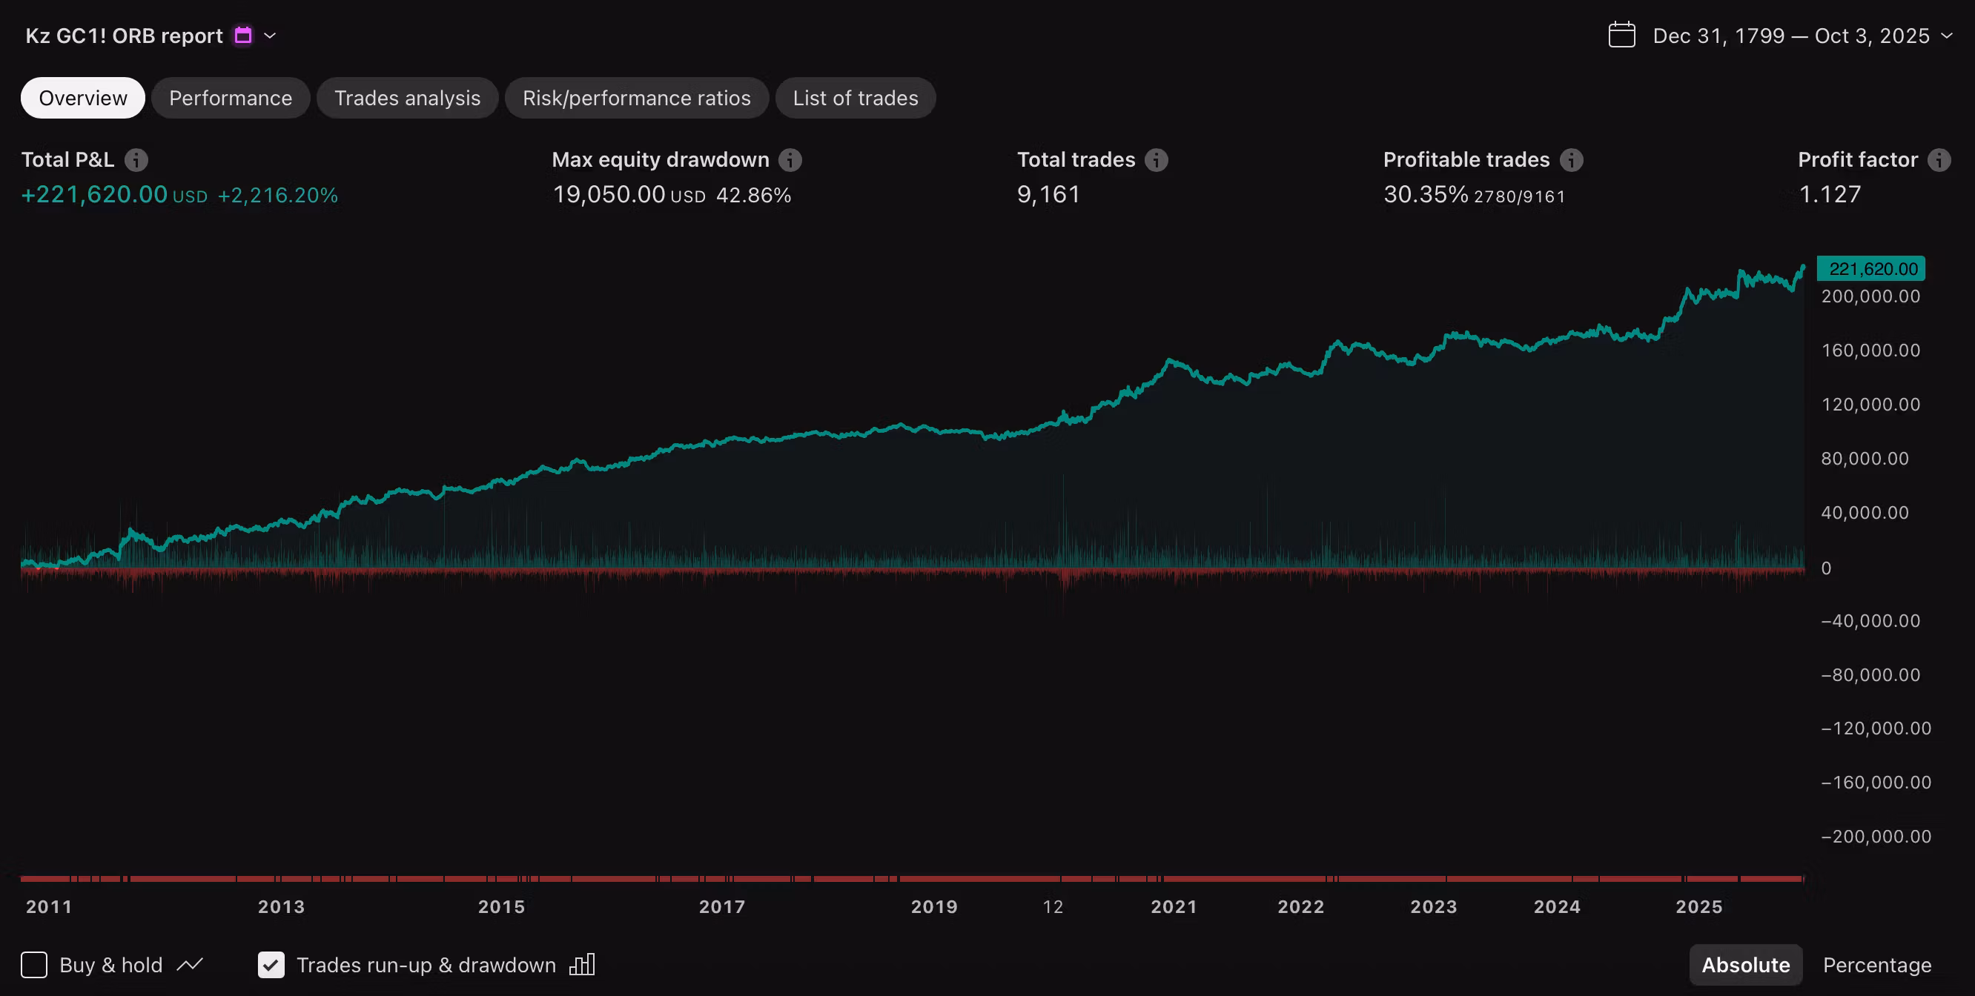Enable the Buy & hold checkbox
Image resolution: width=1975 pixels, height=996 pixels.
[34, 965]
